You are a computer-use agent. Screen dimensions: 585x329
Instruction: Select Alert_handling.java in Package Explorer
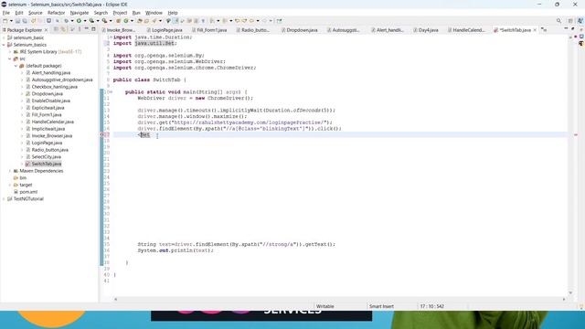click(51, 73)
